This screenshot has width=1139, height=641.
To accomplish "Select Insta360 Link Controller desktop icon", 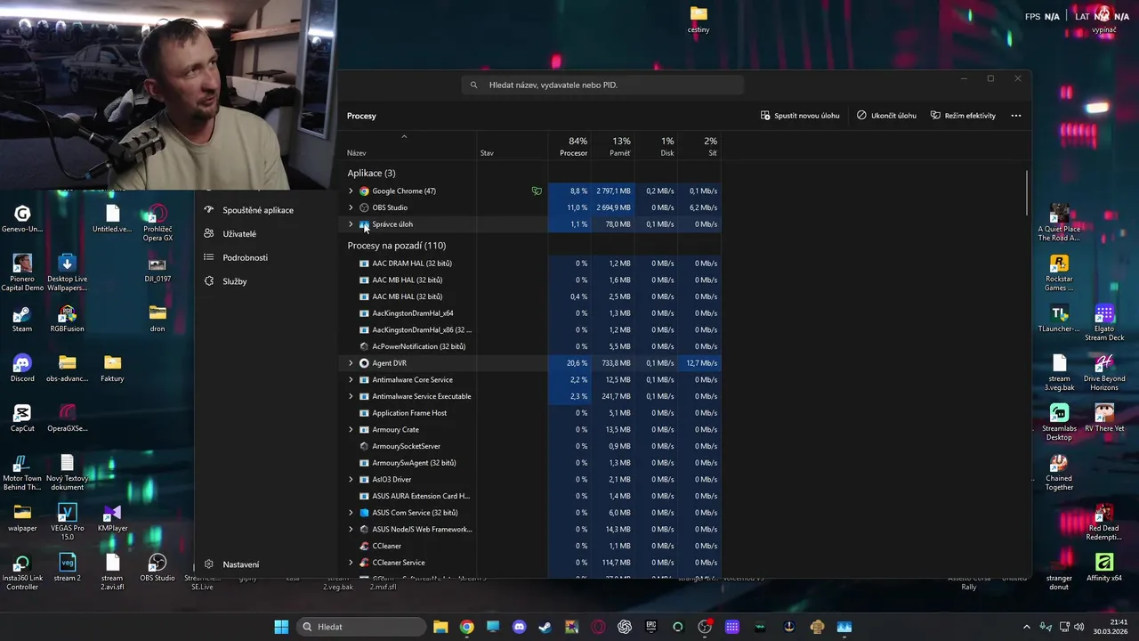I will coord(22,572).
